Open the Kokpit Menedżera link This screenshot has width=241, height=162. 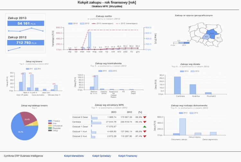74,156
